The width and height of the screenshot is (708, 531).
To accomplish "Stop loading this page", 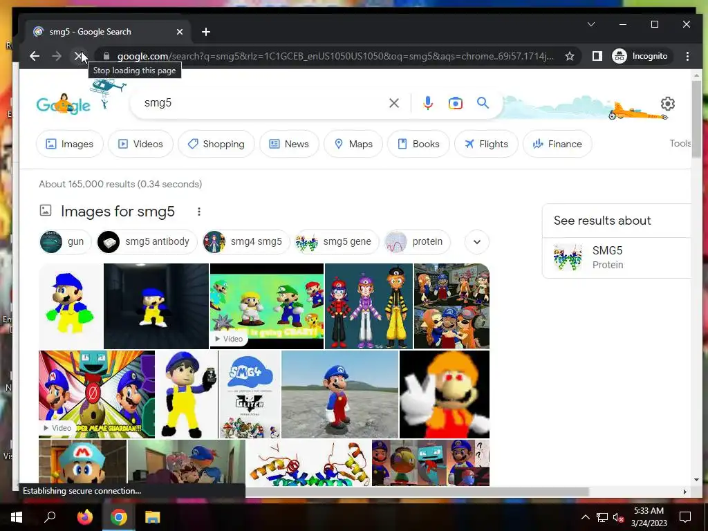I will 78,56.
